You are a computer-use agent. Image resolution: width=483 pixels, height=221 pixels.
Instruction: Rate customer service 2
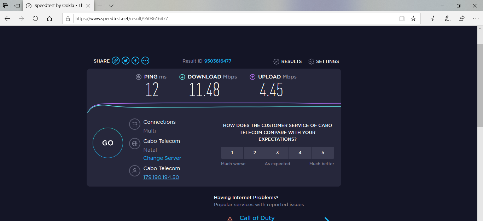click(x=255, y=153)
